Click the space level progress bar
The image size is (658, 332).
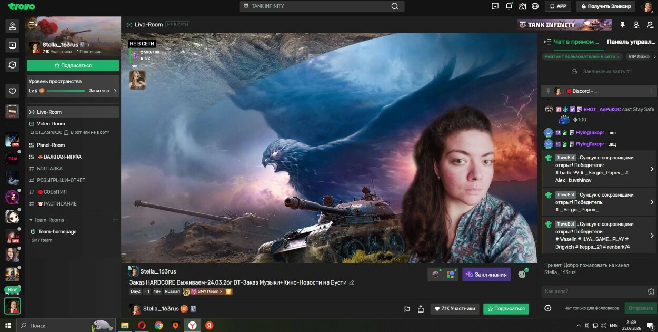tap(66, 91)
